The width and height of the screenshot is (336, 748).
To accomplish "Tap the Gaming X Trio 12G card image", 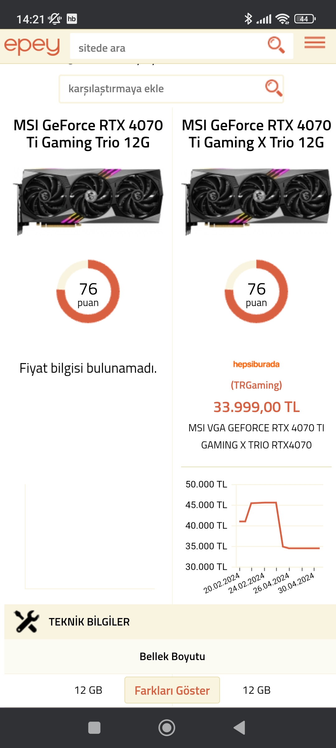I will [256, 200].
